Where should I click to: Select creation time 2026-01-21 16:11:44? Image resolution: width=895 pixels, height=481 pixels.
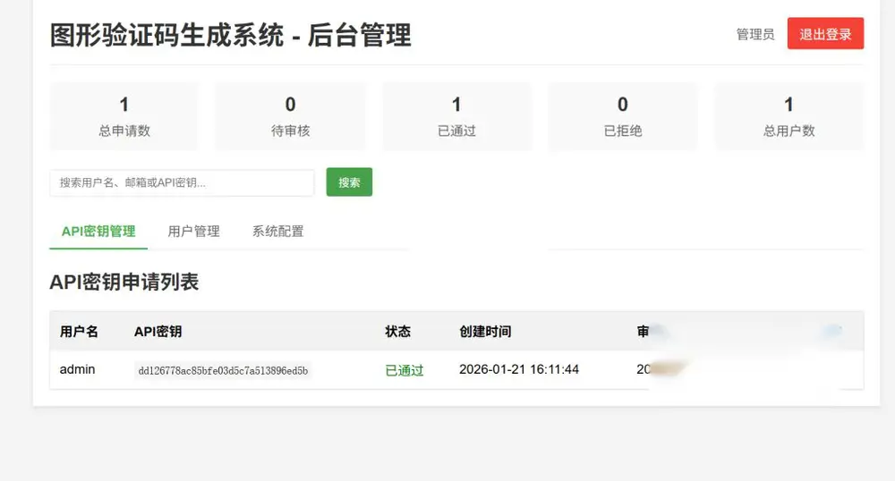pos(519,369)
